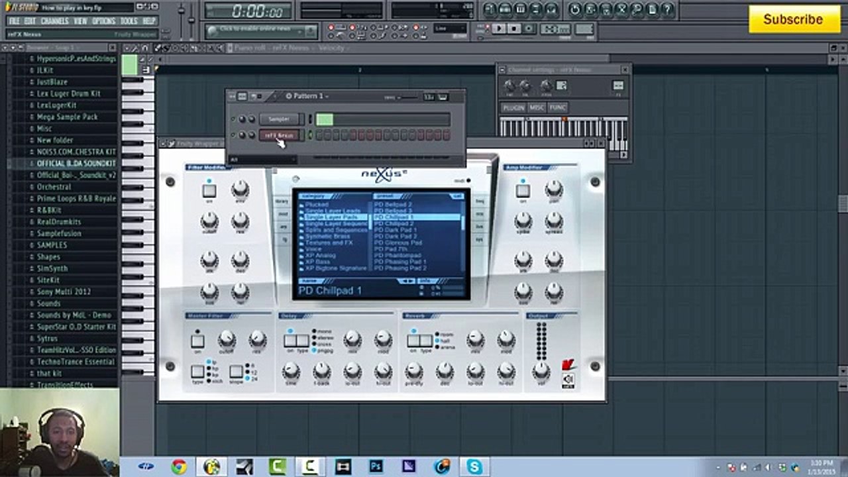This screenshot has width=848, height=477.
Task: Click the Stop transport button
Action: coord(514,28)
